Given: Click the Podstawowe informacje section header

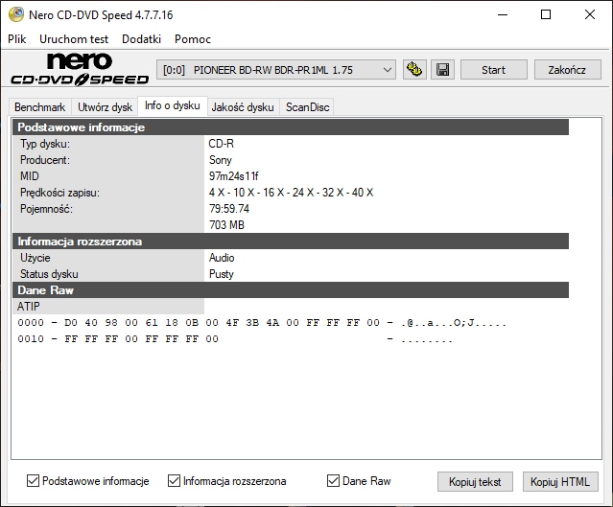Looking at the screenshot, I should [291, 127].
